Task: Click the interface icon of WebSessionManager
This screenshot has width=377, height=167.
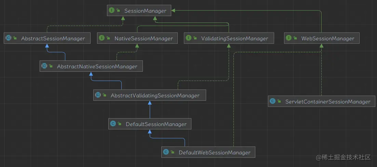Action: click(x=288, y=38)
